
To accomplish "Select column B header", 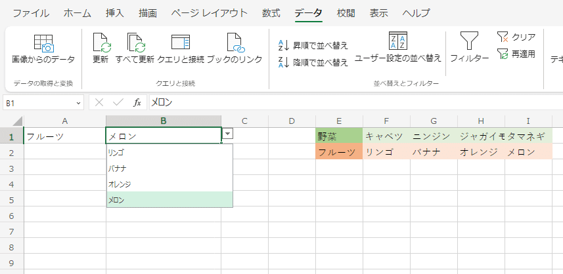I will click(x=164, y=121).
